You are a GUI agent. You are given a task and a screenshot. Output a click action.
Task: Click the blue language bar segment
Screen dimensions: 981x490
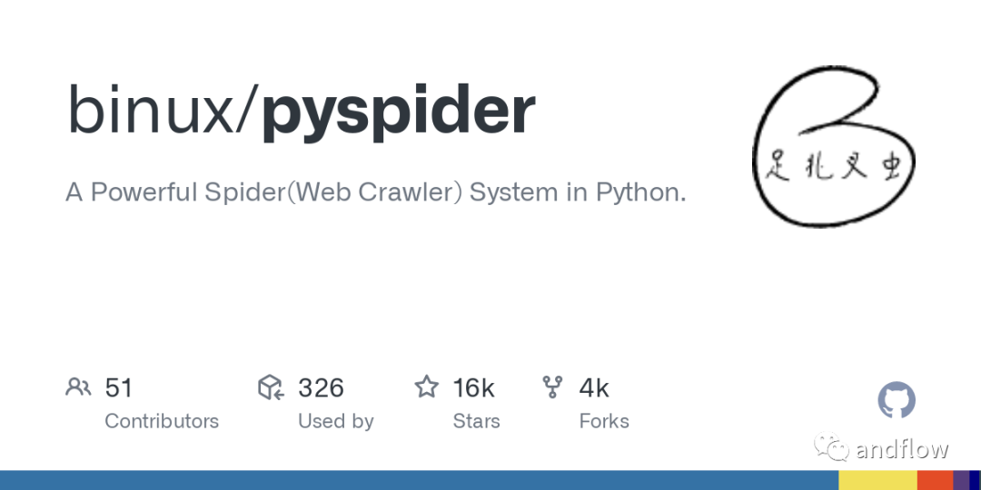pos(419,480)
